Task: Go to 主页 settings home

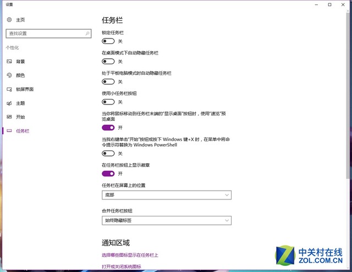Action: (x=20, y=20)
